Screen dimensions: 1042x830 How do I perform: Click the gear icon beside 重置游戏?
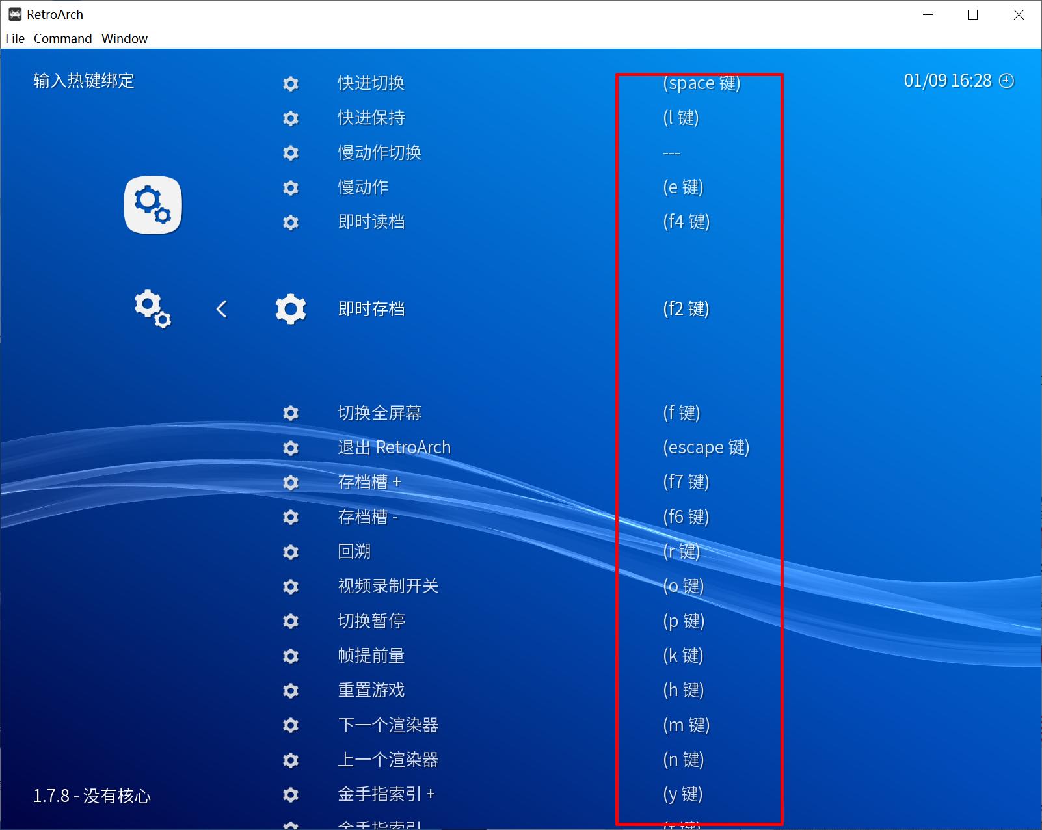pyautogui.click(x=291, y=690)
